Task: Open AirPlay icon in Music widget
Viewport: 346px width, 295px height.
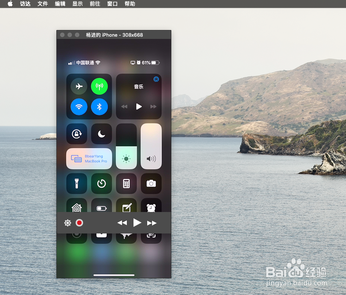Action: (x=156, y=79)
